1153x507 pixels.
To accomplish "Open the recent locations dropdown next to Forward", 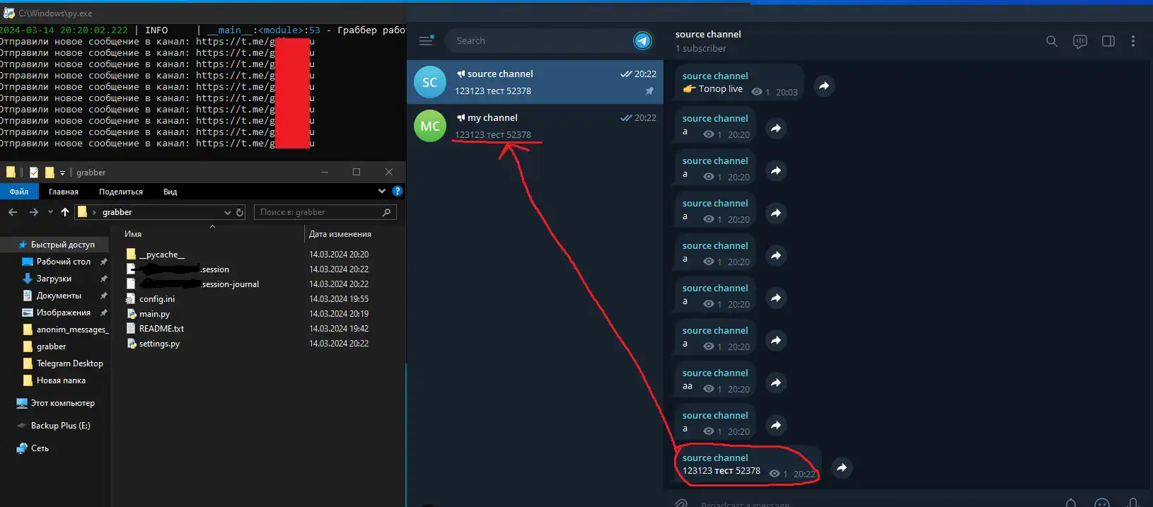I will tap(50, 212).
